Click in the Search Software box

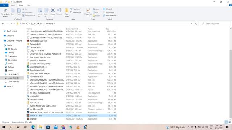[x=215, y=23]
